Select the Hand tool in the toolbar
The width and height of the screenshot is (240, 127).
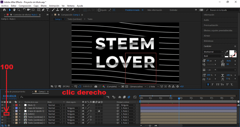[14, 10]
